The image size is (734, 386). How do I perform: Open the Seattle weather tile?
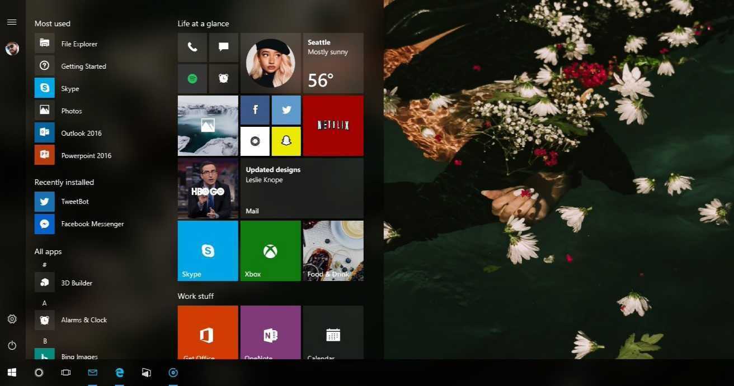pyautogui.click(x=333, y=63)
